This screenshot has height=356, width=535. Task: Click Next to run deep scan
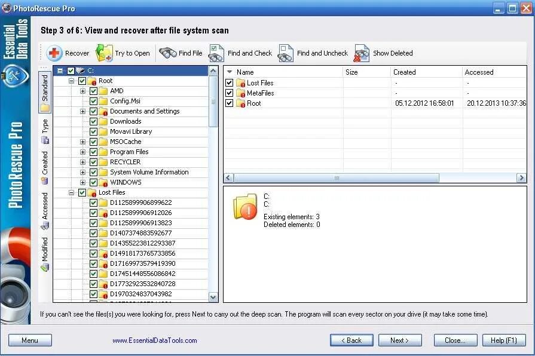pyautogui.click(x=400, y=340)
